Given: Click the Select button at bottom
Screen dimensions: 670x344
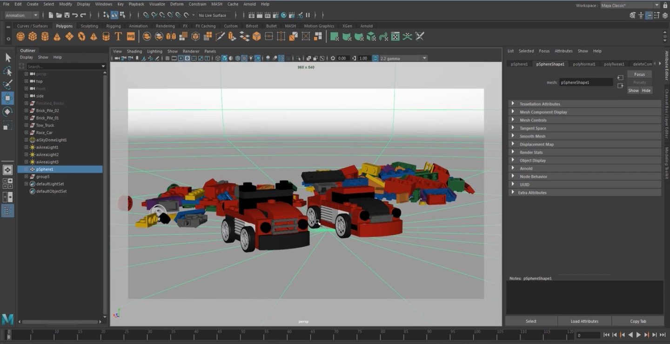Looking at the screenshot, I should coord(531,321).
